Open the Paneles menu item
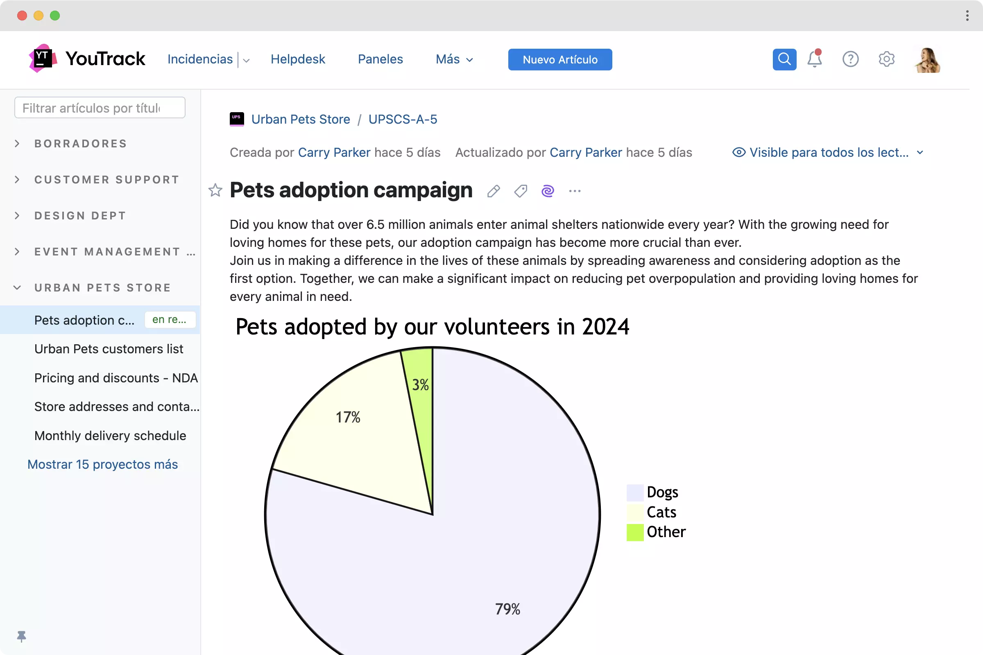Screen dimensions: 983x655 point(380,59)
